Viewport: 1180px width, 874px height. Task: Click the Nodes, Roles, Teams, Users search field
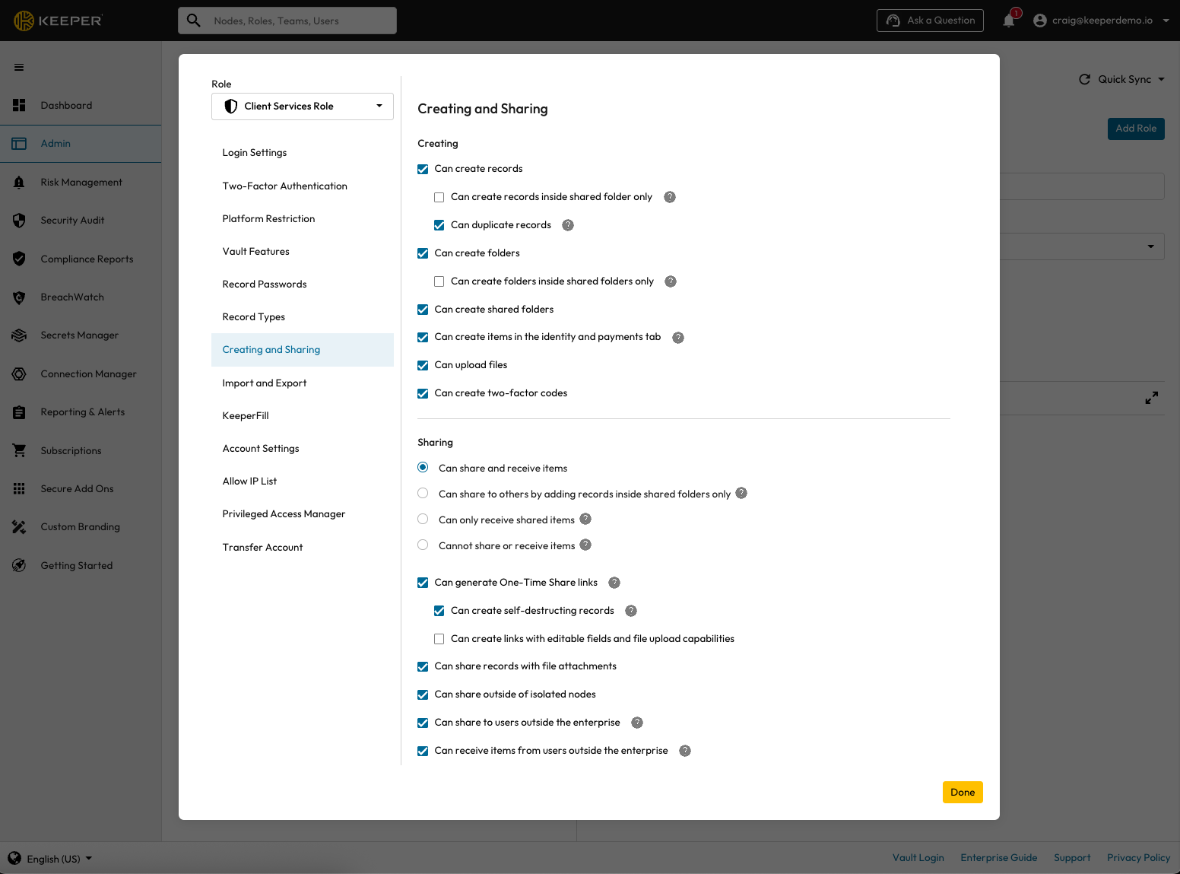(287, 21)
